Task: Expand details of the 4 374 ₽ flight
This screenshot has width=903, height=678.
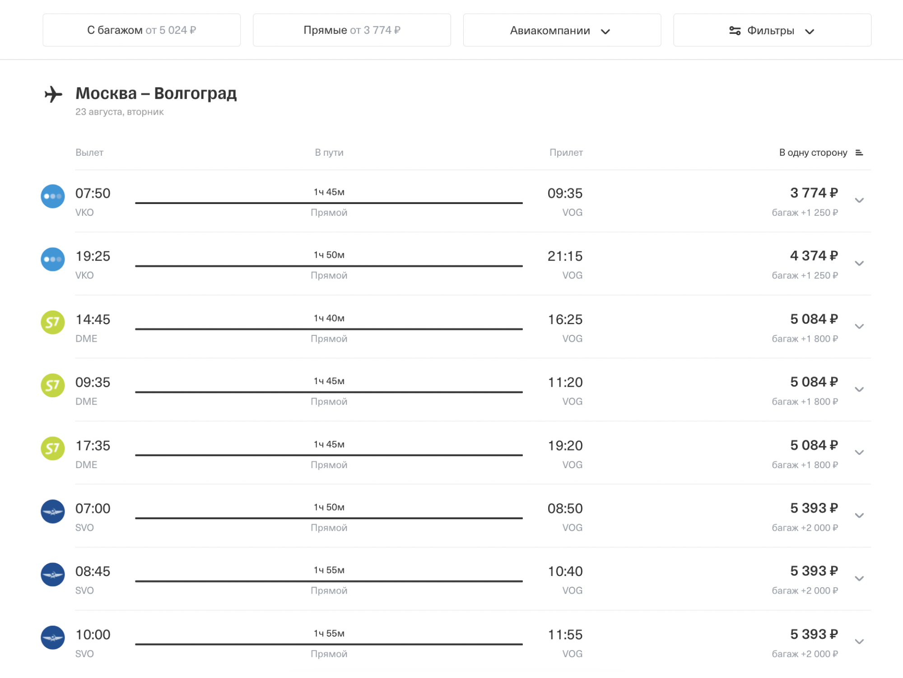Action: (859, 263)
